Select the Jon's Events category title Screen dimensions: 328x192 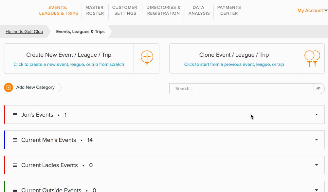(x=37, y=115)
